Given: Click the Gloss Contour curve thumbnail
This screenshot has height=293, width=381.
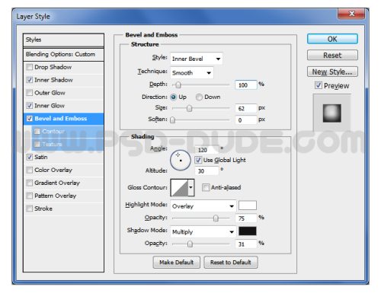Looking at the screenshot, I should click(x=180, y=188).
